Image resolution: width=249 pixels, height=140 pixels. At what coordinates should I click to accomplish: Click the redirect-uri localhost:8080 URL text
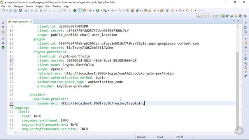(119, 73)
